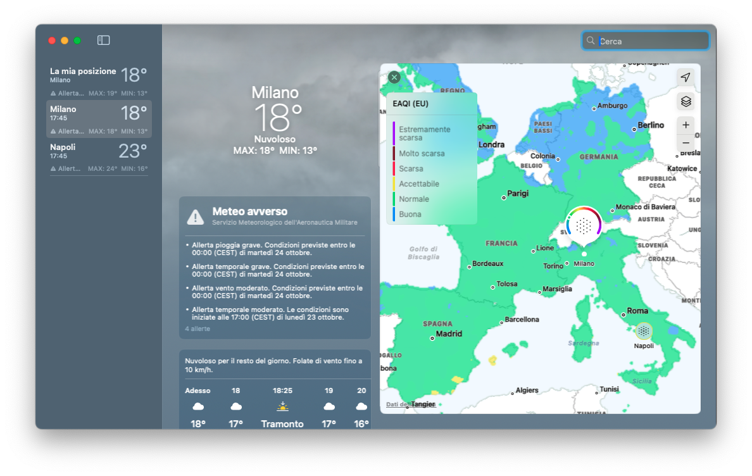752x476 pixels.
Task: Click the Tramonto sunset icon at 18:25
Action: [282, 406]
